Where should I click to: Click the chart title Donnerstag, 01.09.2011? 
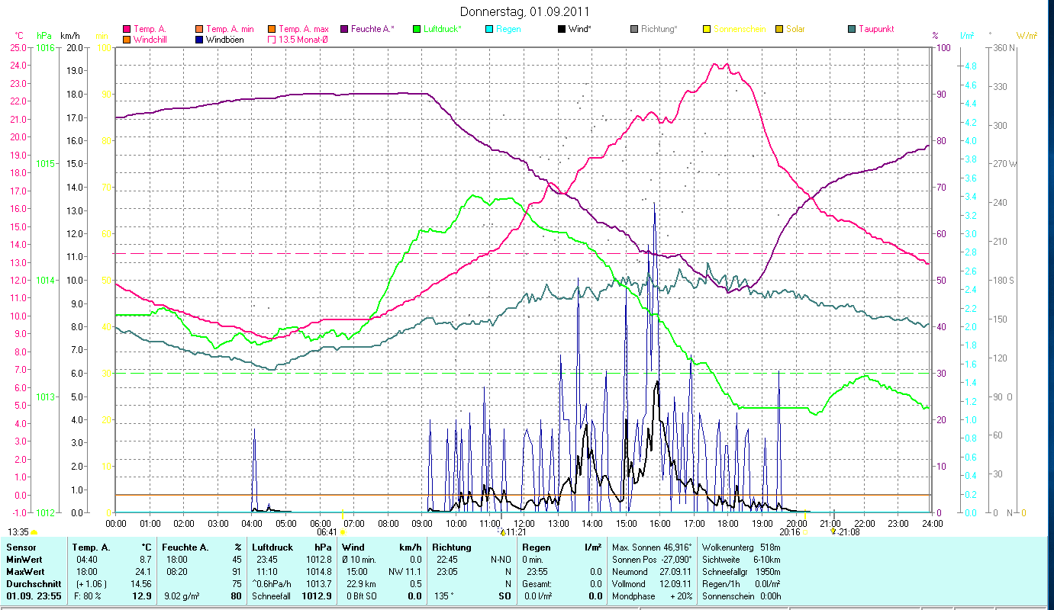525,11
